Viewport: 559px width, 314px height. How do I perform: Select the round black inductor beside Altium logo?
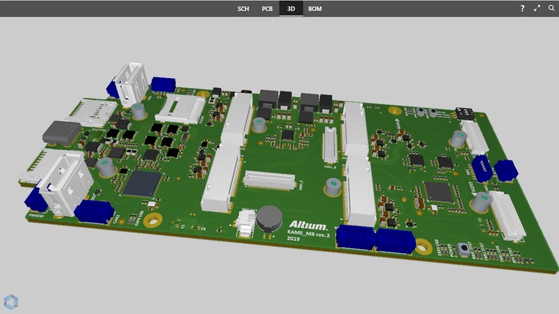pos(269,219)
